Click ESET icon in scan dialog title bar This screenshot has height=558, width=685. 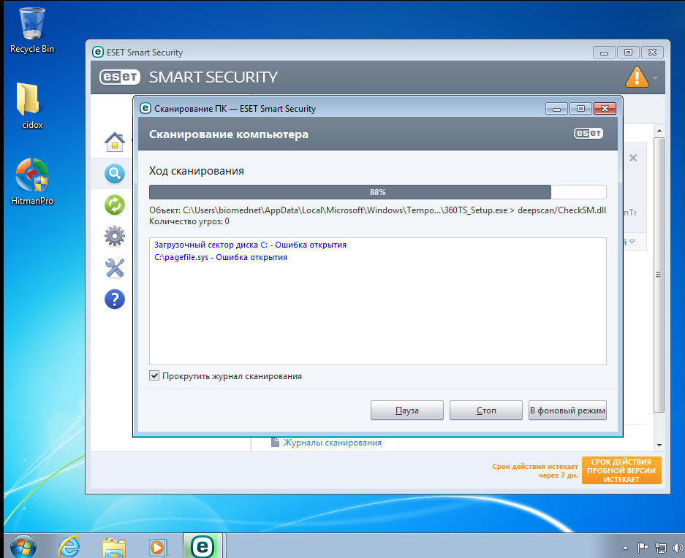pyautogui.click(x=145, y=108)
